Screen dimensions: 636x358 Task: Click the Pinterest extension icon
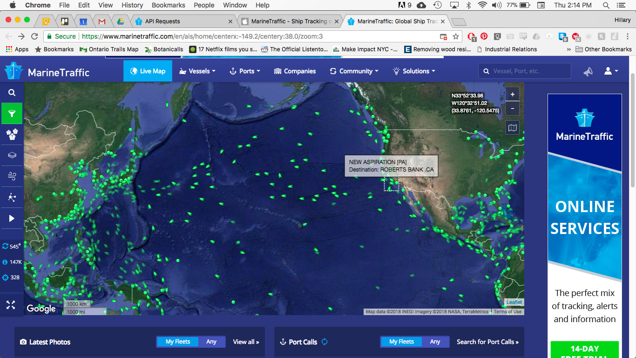[x=484, y=36]
